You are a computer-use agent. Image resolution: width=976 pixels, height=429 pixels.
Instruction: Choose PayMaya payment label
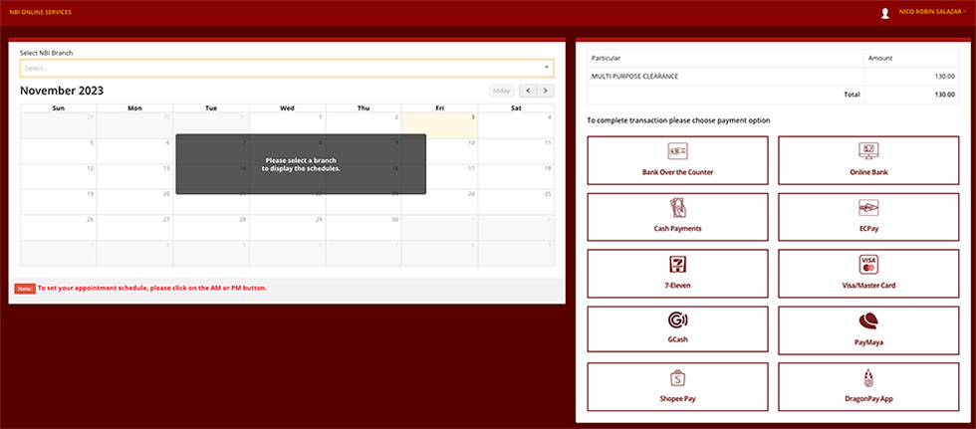pos(868,342)
